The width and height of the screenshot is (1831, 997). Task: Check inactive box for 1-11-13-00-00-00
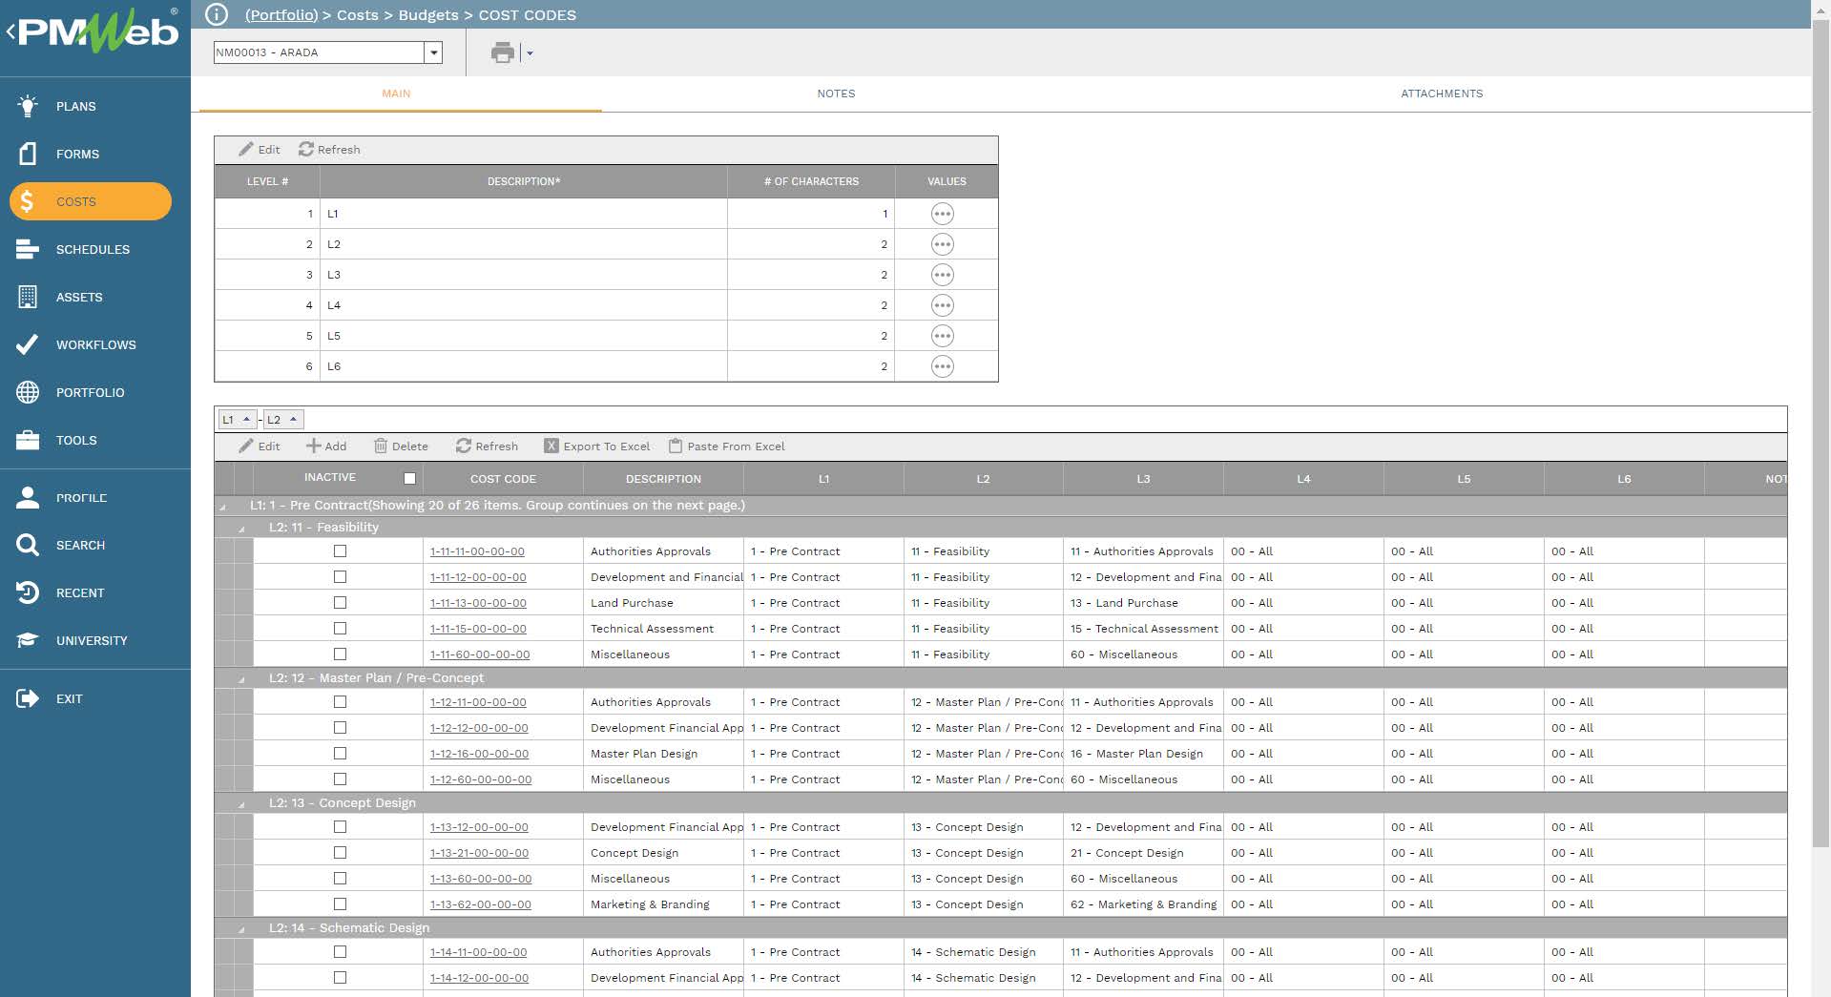click(x=340, y=603)
